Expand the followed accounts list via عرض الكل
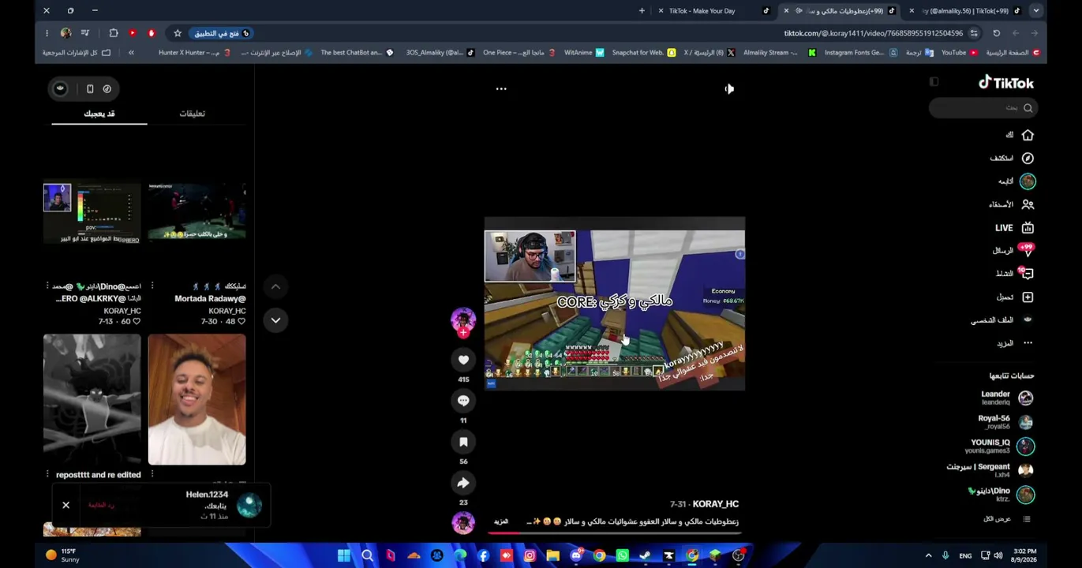This screenshot has height=568, width=1082. click(x=1007, y=519)
